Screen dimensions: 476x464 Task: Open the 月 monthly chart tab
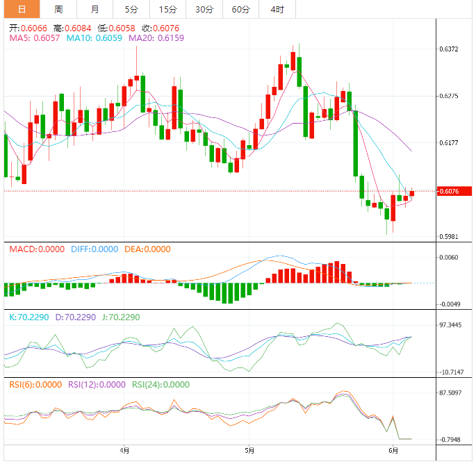[95, 9]
